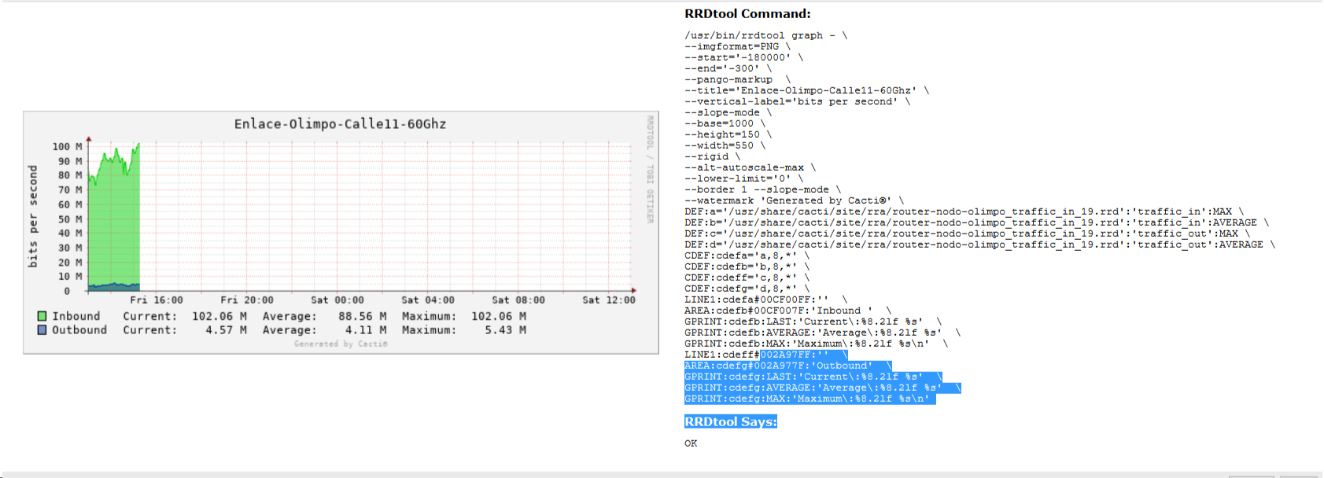The image size is (1324, 478).
Task: Click the Enlace-Olimpo-Calle11-60Ghz traffic graph image
Action: (x=341, y=233)
